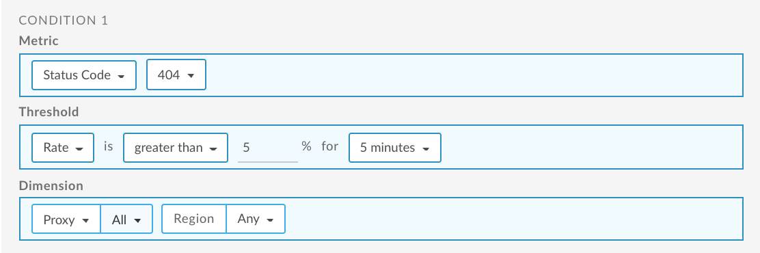Screen dimensions: 760x253
Task: Click the arrow icon beside greater than
Action: (x=213, y=149)
